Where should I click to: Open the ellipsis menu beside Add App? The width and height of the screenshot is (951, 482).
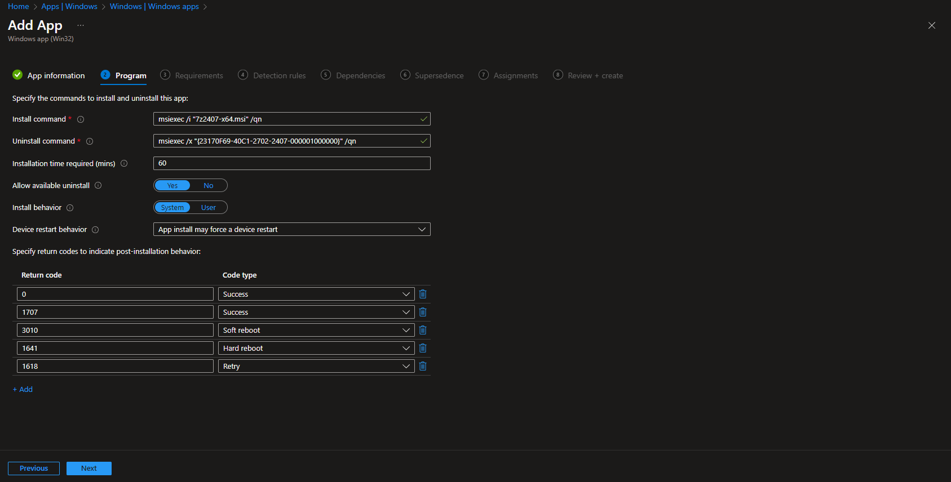(x=81, y=25)
